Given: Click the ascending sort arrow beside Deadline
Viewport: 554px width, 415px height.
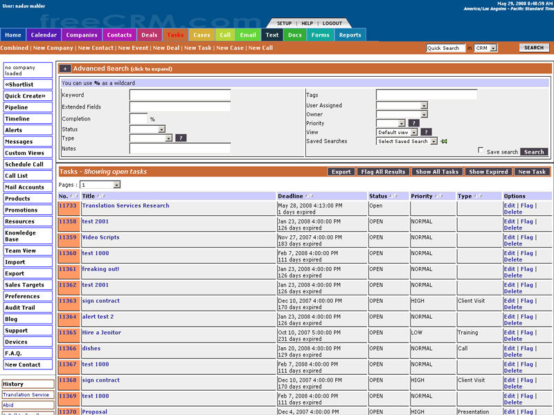Looking at the screenshot, I should [x=307, y=196].
